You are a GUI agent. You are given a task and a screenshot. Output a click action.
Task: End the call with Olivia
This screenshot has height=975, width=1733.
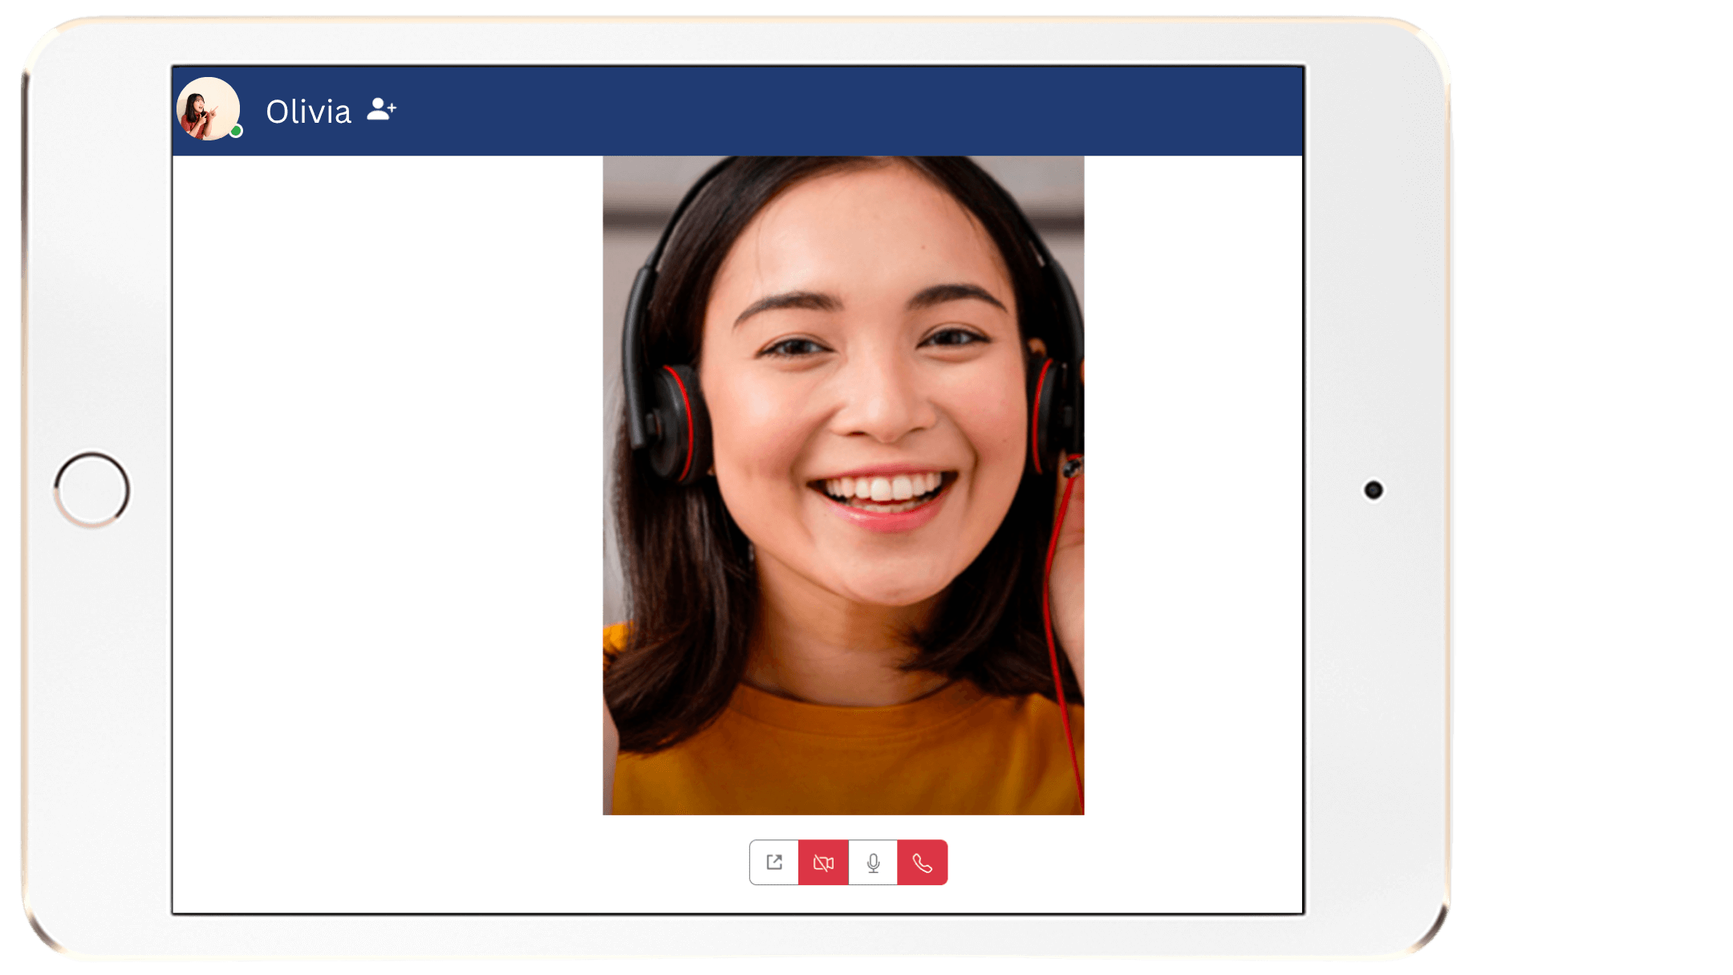pos(923,863)
